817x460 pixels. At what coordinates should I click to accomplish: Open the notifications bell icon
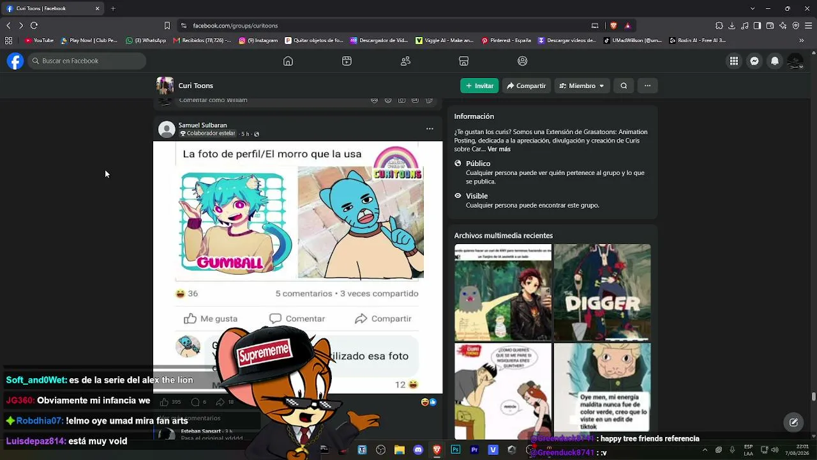point(775,61)
